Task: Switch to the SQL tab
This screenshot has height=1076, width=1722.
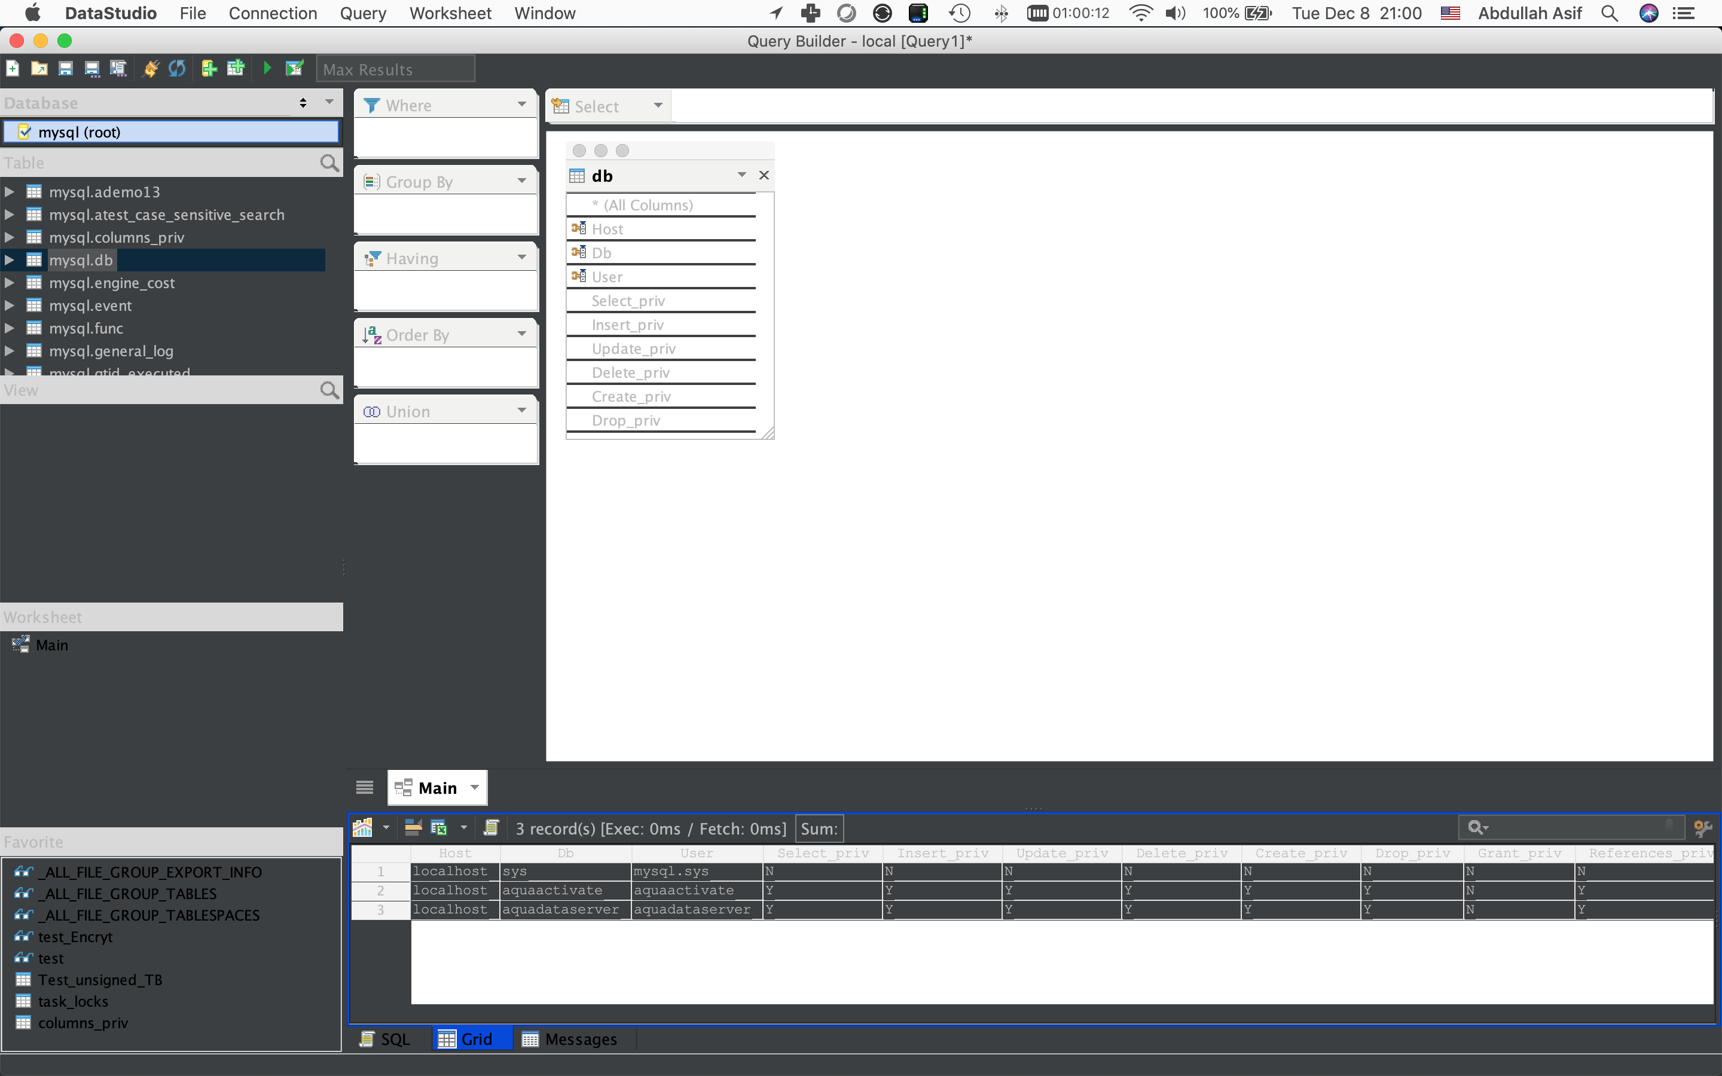Action: [x=386, y=1039]
